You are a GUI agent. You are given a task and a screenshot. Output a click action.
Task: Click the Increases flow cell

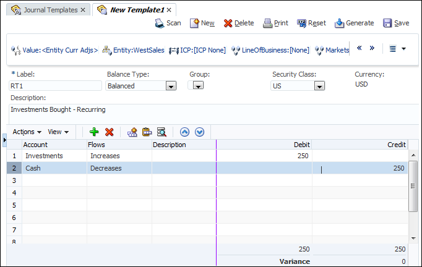pos(119,156)
